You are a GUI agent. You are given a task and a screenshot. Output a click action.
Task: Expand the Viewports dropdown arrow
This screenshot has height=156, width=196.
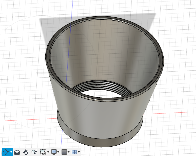click(x=79, y=152)
